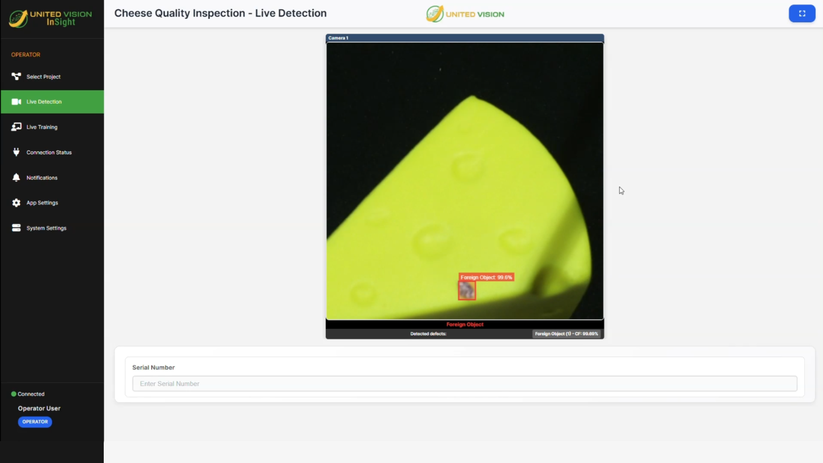Click the Foreign Object 99.6% detection label
Image resolution: width=823 pixels, height=463 pixels.
pyautogui.click(x=486, y=277)
